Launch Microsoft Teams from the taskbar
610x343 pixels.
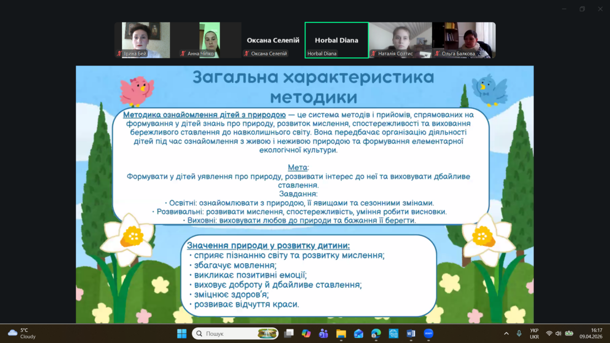[323, 333]
